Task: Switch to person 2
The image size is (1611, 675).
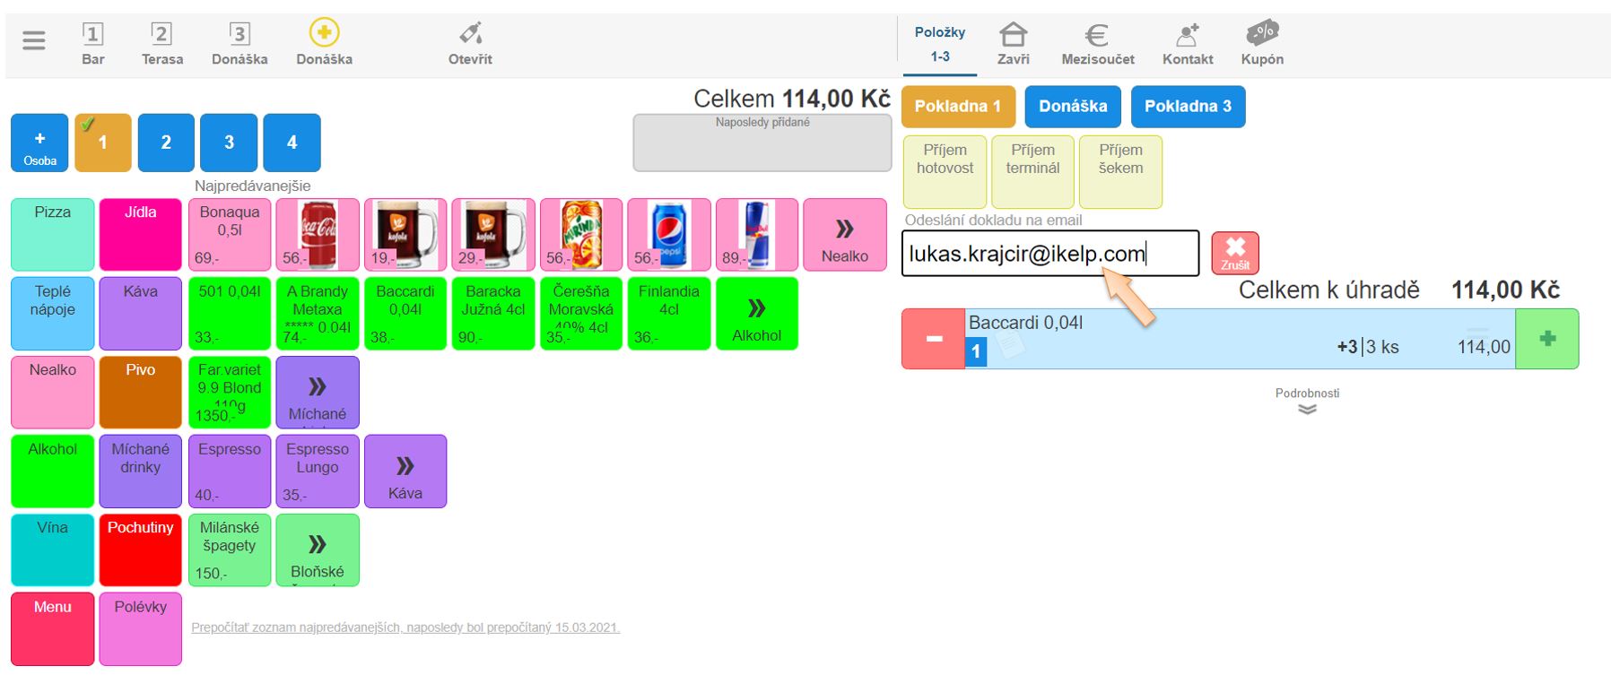Action: [166, 143]
